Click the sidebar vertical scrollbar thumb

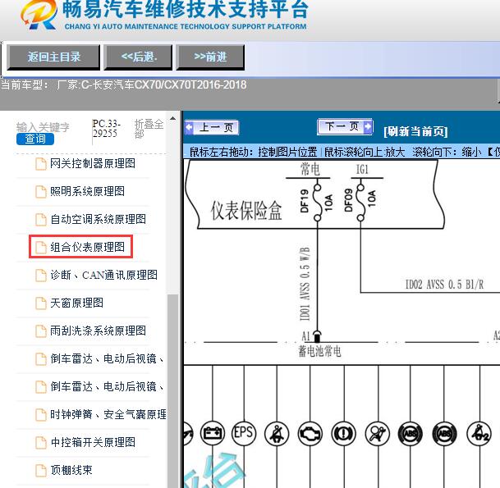tap(173, 390)
